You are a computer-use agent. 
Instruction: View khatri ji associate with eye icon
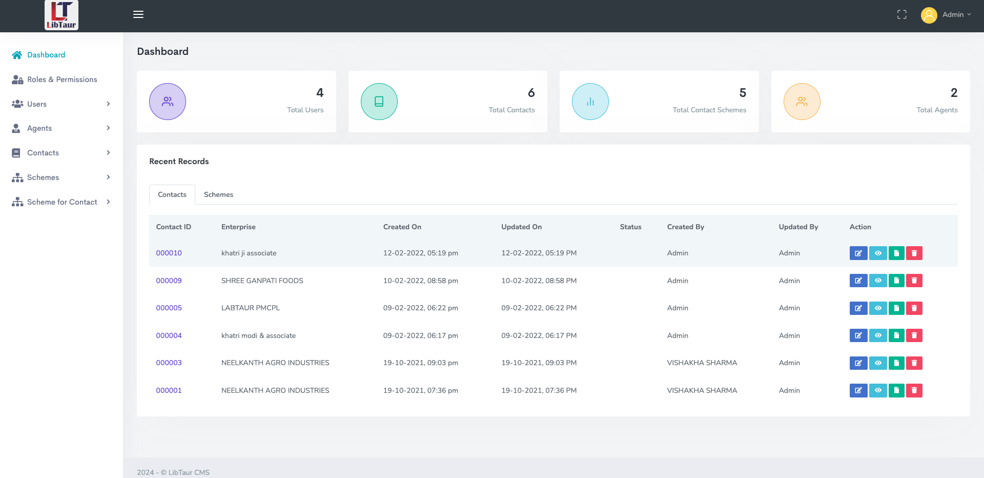[x=877, y=253]
